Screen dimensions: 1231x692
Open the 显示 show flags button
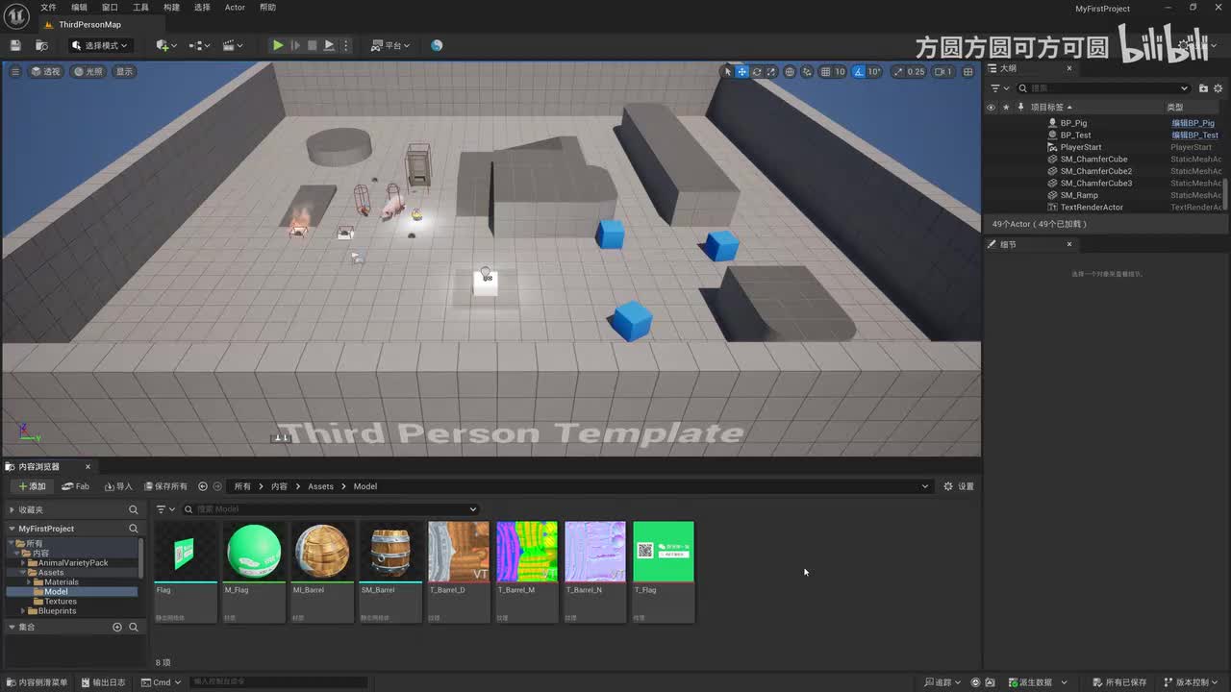[x=124, y=71]
